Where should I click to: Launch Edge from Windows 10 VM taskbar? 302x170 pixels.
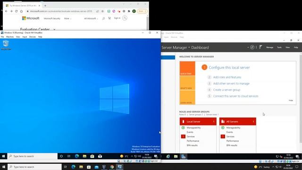pos(77,156)
